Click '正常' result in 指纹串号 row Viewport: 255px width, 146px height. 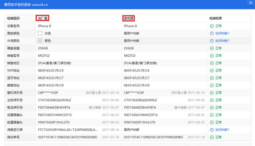coord(218,137)
